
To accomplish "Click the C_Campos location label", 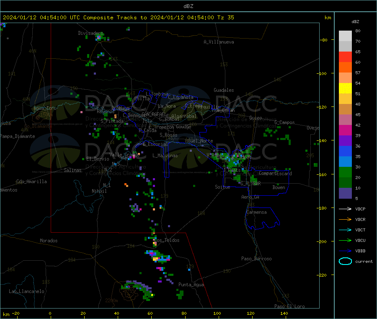I will coord(284,122).
